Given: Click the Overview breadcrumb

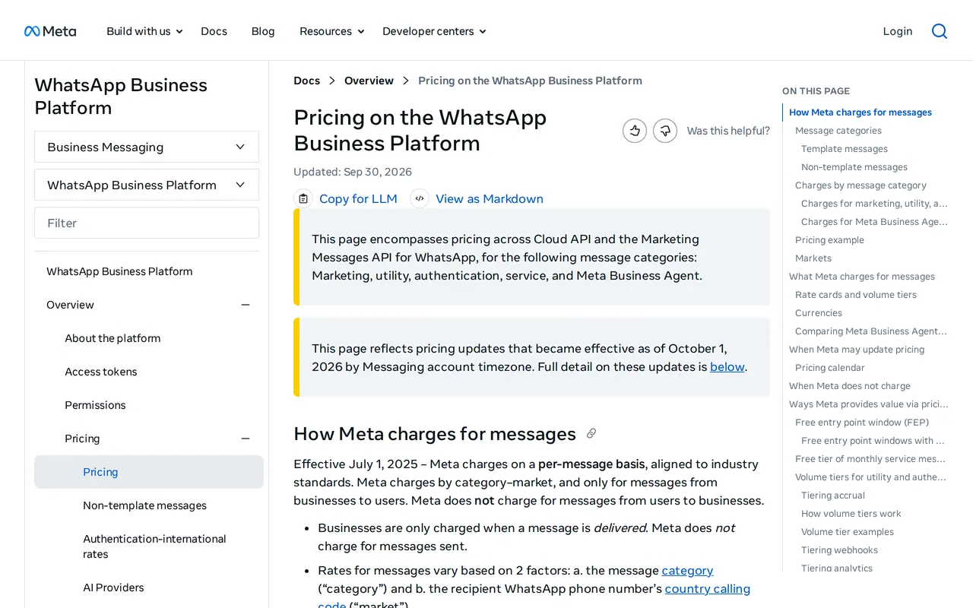Looking at the screenshot, I should (369, 81).
